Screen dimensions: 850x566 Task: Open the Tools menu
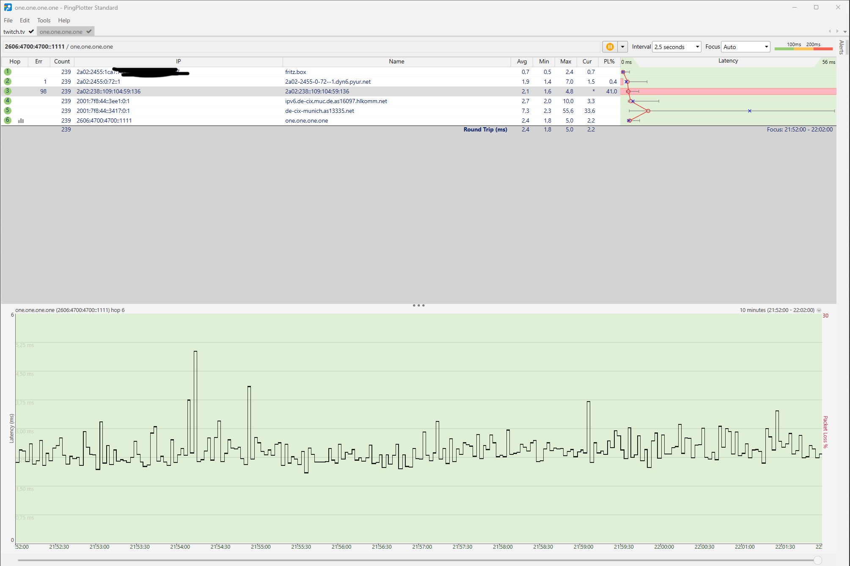point(44,20)
